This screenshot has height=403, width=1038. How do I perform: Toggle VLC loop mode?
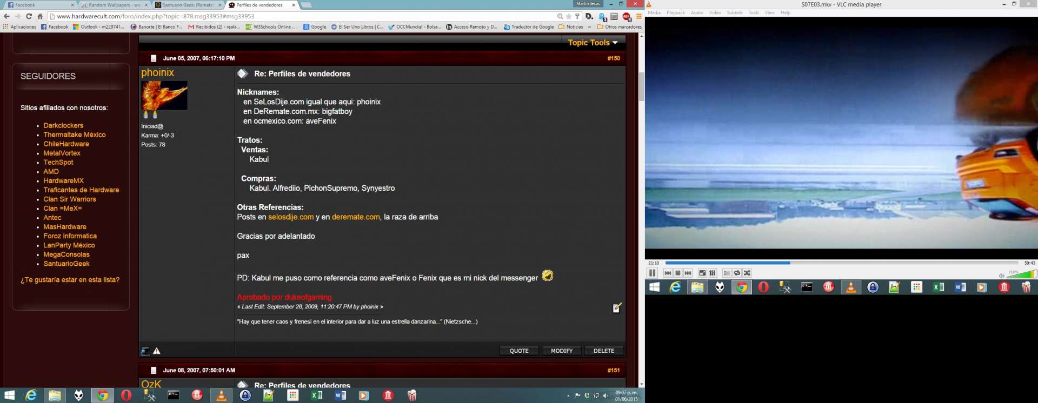737,273
